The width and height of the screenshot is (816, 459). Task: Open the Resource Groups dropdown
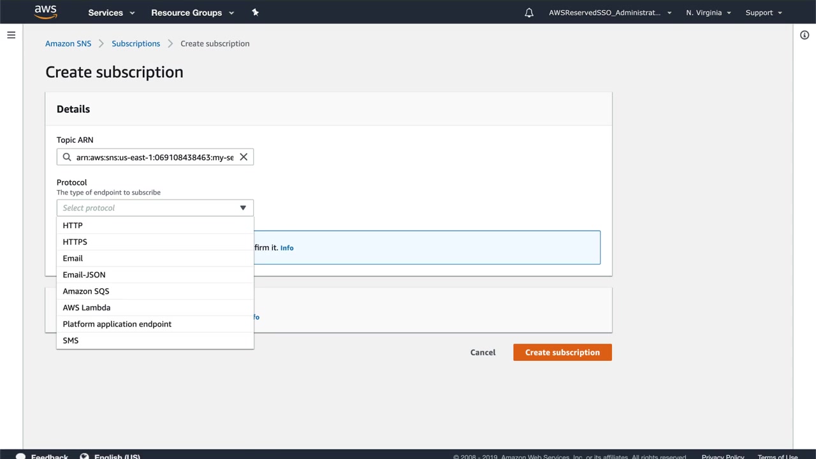[x=193, y=13]
